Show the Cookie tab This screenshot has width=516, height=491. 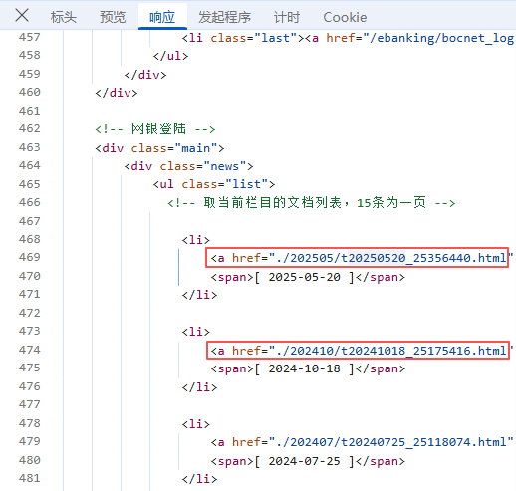(x=345, y=17)
